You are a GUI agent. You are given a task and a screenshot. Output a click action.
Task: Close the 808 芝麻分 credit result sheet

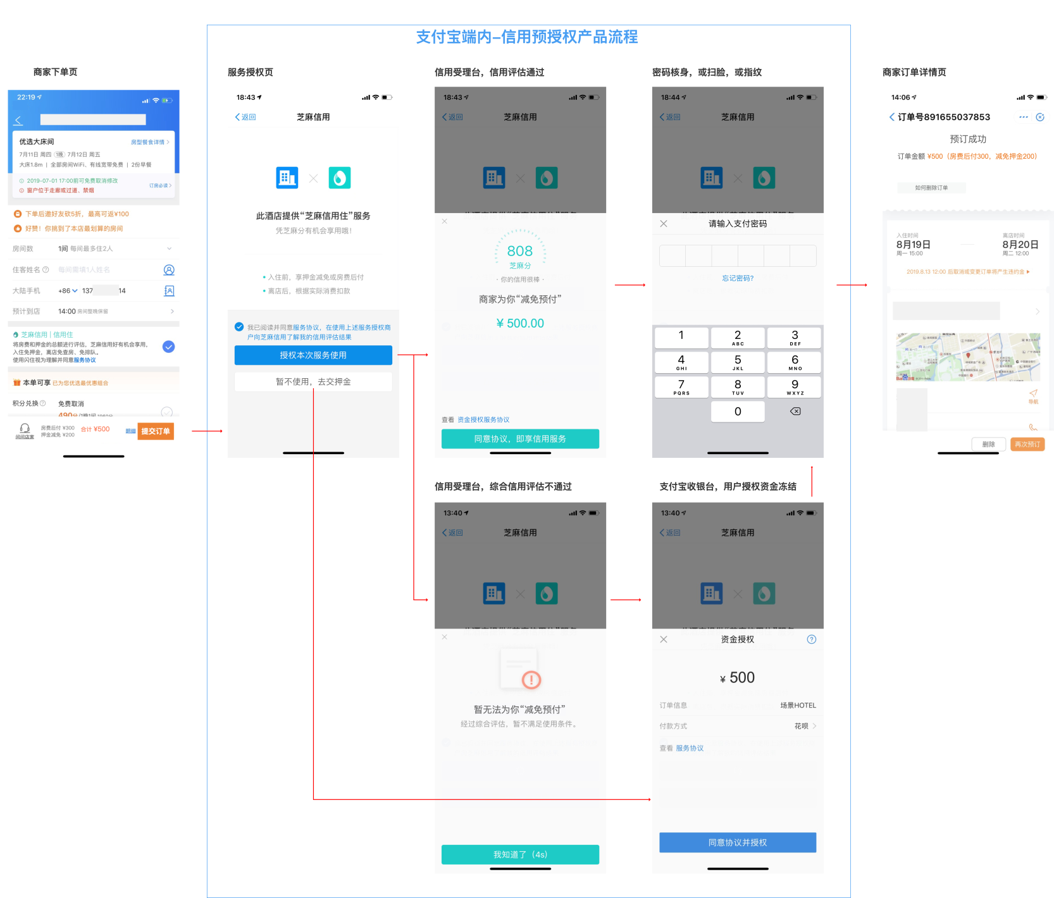click(x=445, y=221)
